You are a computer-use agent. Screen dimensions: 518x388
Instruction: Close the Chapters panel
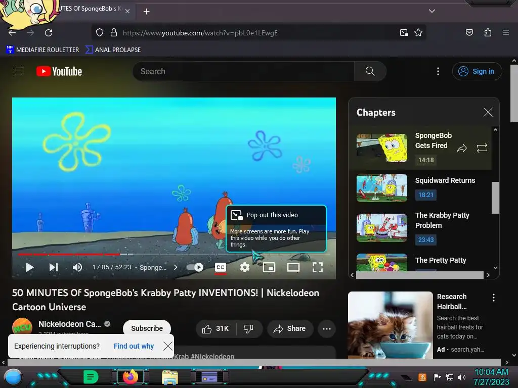click(x=488, y=112)
